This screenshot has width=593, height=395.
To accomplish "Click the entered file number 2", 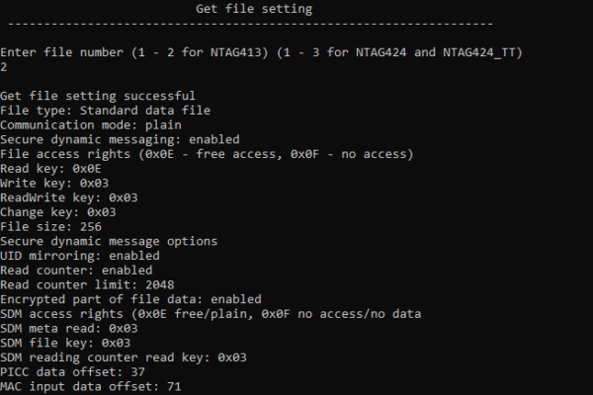I will (4, 67).
